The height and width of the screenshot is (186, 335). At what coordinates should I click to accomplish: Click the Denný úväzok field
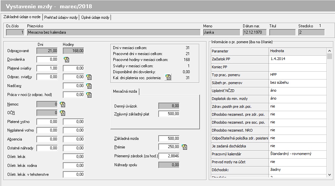(169, 106)
